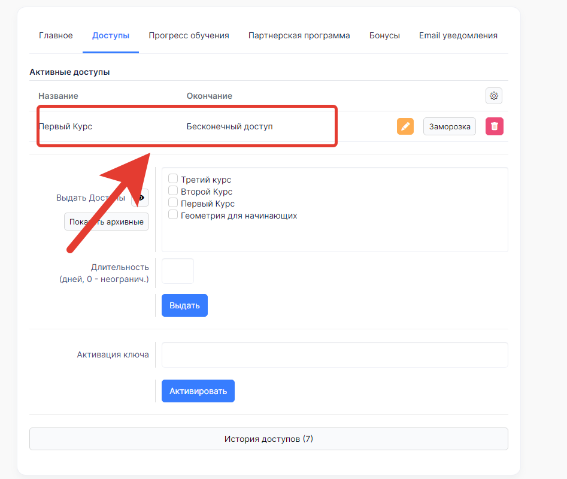Go to Партнерская программа tab

[x=299, y=35]
